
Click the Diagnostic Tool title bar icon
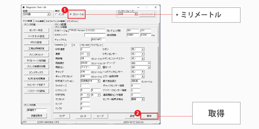click(x=23, y=7)
